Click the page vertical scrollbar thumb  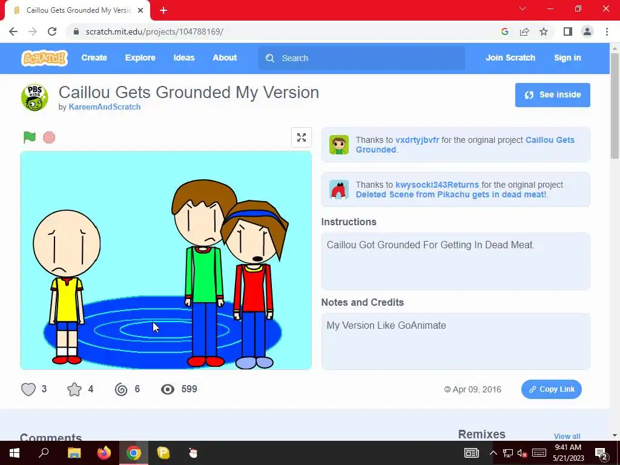click(x=615, y=105)
